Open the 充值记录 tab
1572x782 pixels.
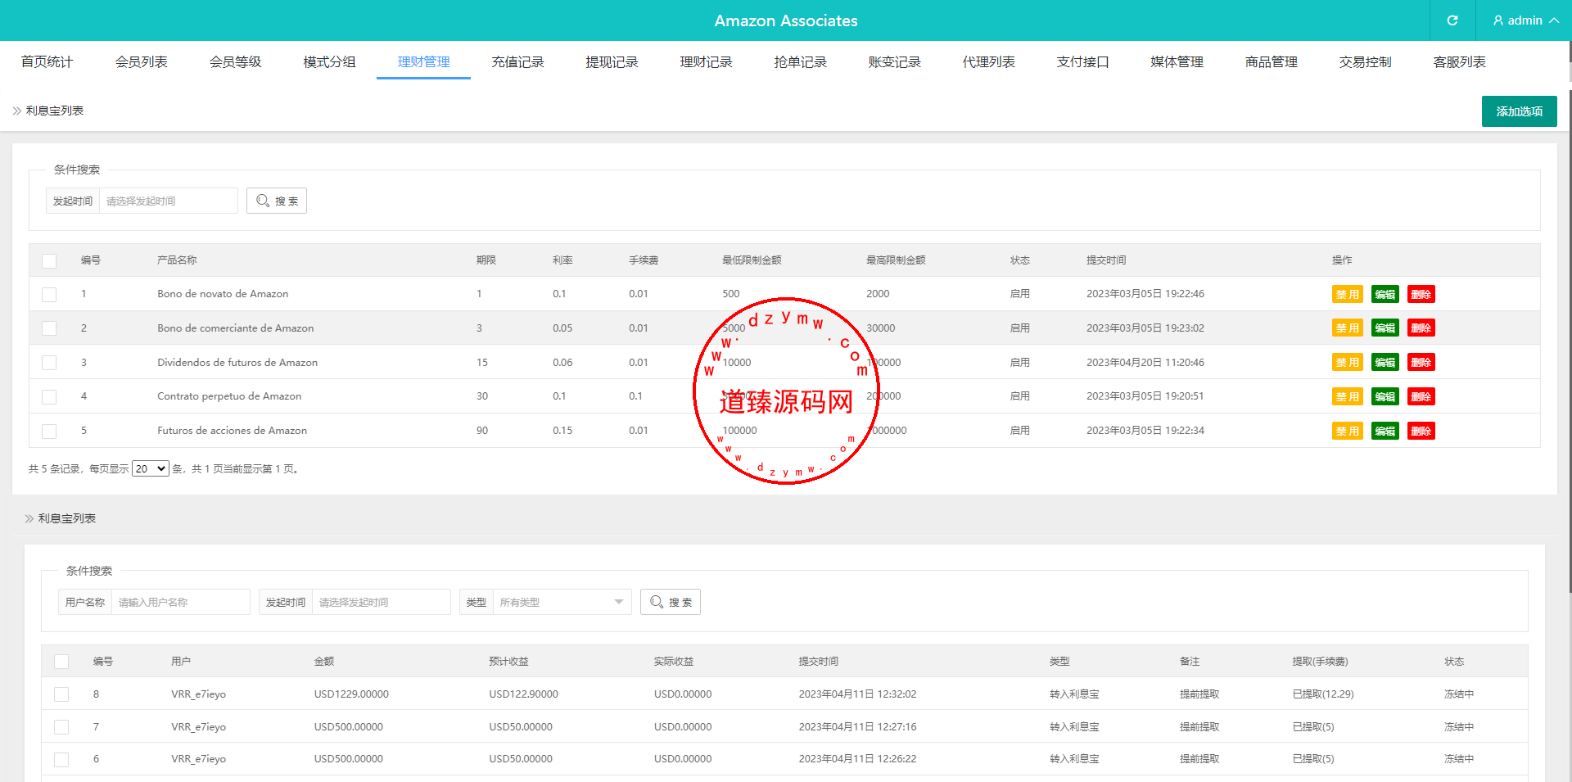point(517,62)
